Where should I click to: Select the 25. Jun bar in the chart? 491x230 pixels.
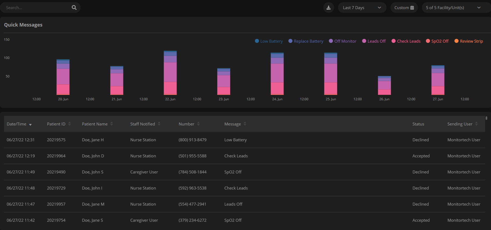(x=331, y=74)
